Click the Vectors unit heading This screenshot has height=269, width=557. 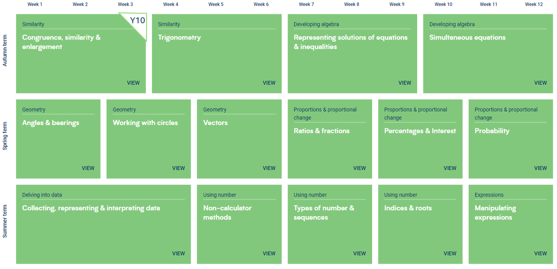click(215, 123)
